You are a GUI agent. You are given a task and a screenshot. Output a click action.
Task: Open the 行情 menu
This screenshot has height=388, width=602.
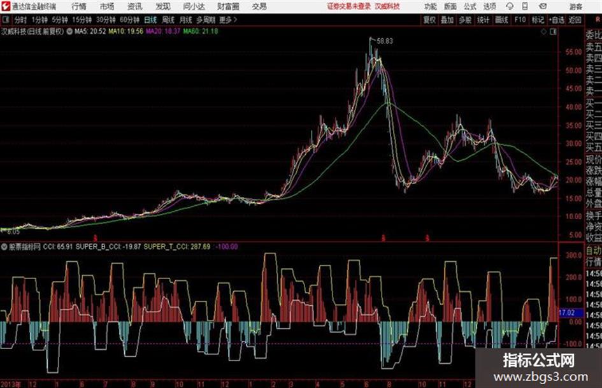click(x=79, y=6)
